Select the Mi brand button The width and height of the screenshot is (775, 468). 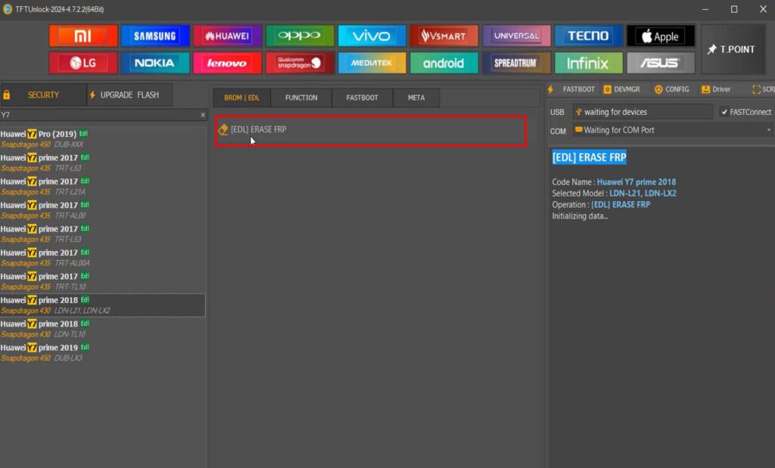click(x=83, y=36)
